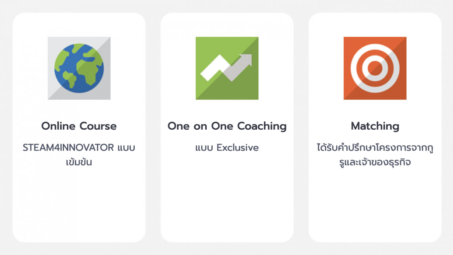Click the word Course in the left heading
The image size is (453, 255).
[x=98, y=126]
